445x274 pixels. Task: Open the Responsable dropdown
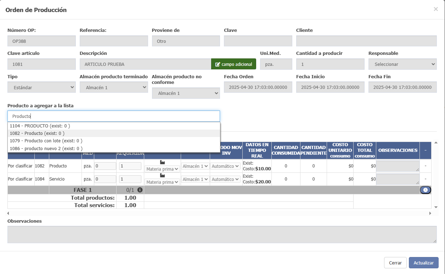[402, 64]
